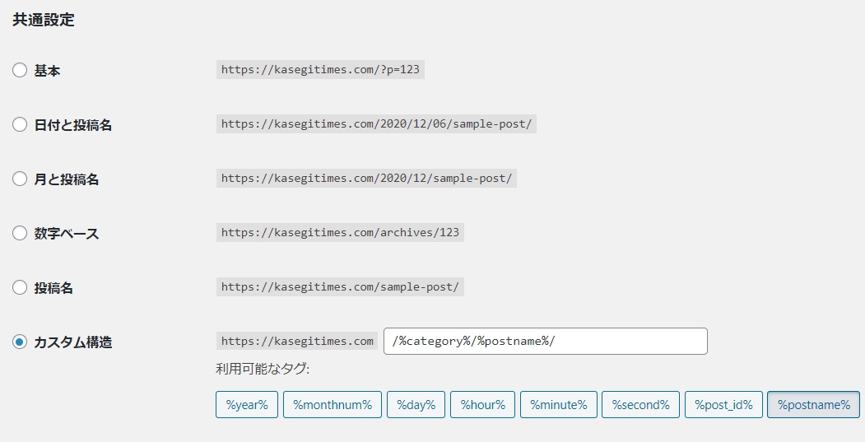
Task: Click the %minute% tag button
Action: click(x=558, y=404)
